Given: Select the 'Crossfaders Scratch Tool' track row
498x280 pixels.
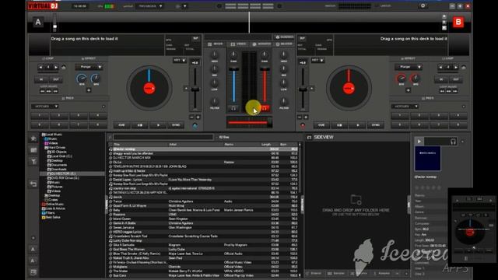Looking at the screenshot, I should point(203,236).
